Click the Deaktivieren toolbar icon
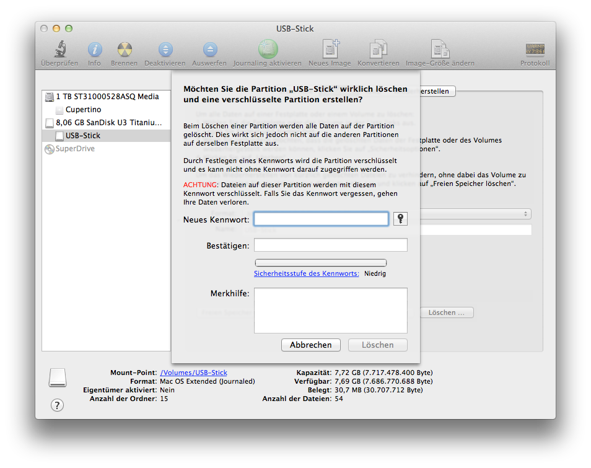The height and width of the screenshot is (468, 591). 165,50
